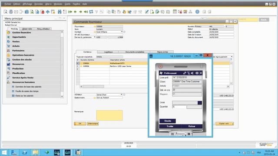This screenshot has height=156, width=278.
Task: Activate Find mode with binoculars icon
Action: 60,12
